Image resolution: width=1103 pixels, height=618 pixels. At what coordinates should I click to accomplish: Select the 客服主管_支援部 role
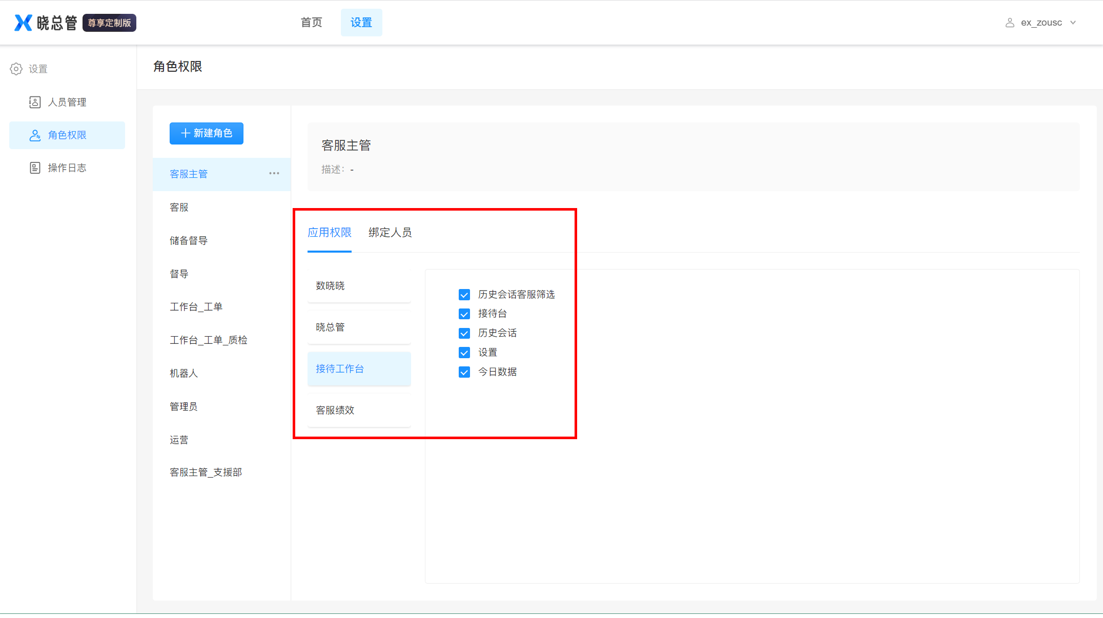click(221, 472)
